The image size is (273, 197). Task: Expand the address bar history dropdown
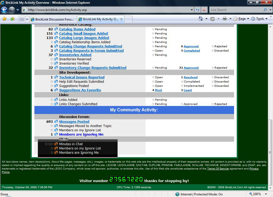192,10
